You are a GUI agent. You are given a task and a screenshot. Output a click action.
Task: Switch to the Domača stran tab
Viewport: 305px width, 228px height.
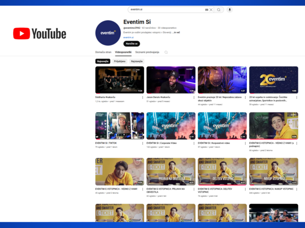coord(103,52)
